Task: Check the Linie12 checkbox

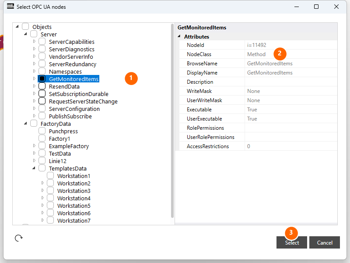Action: click(x=42, y=161)
